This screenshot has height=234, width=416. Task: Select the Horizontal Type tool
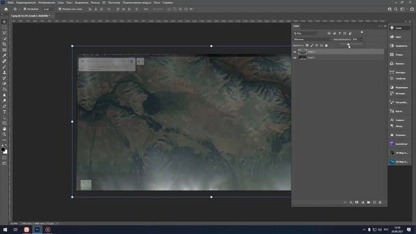5,112
